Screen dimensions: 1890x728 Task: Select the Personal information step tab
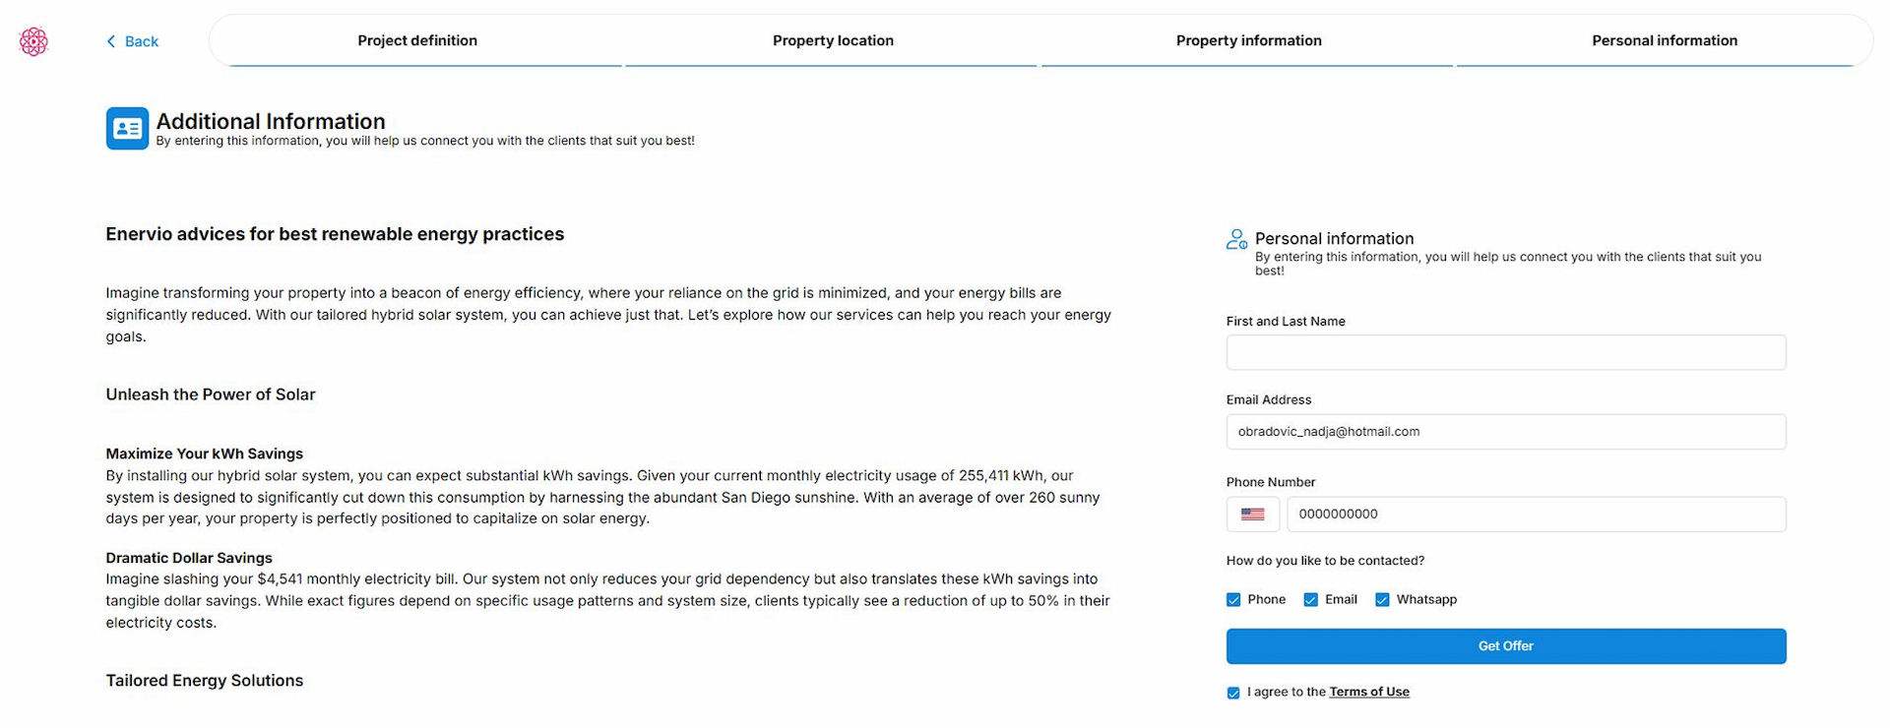pyautogui.click(x=1665, y=40)
